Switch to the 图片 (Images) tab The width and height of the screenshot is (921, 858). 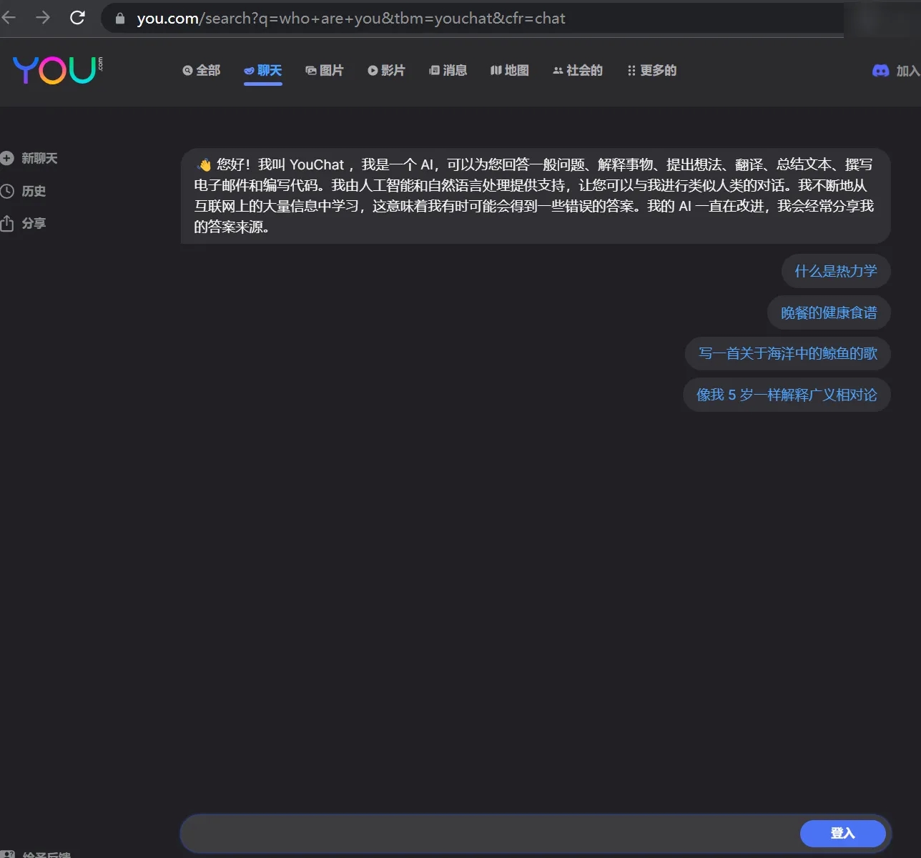pos(325,70)
